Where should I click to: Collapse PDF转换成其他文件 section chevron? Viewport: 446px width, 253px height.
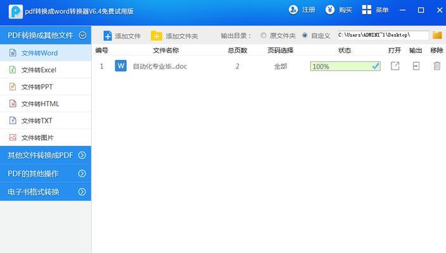pos(82,35)
